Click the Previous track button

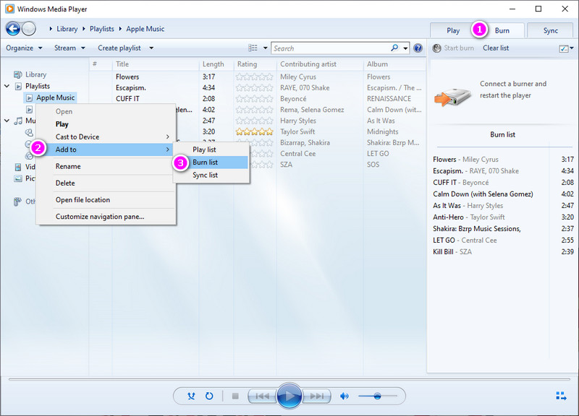pos(263,396)
